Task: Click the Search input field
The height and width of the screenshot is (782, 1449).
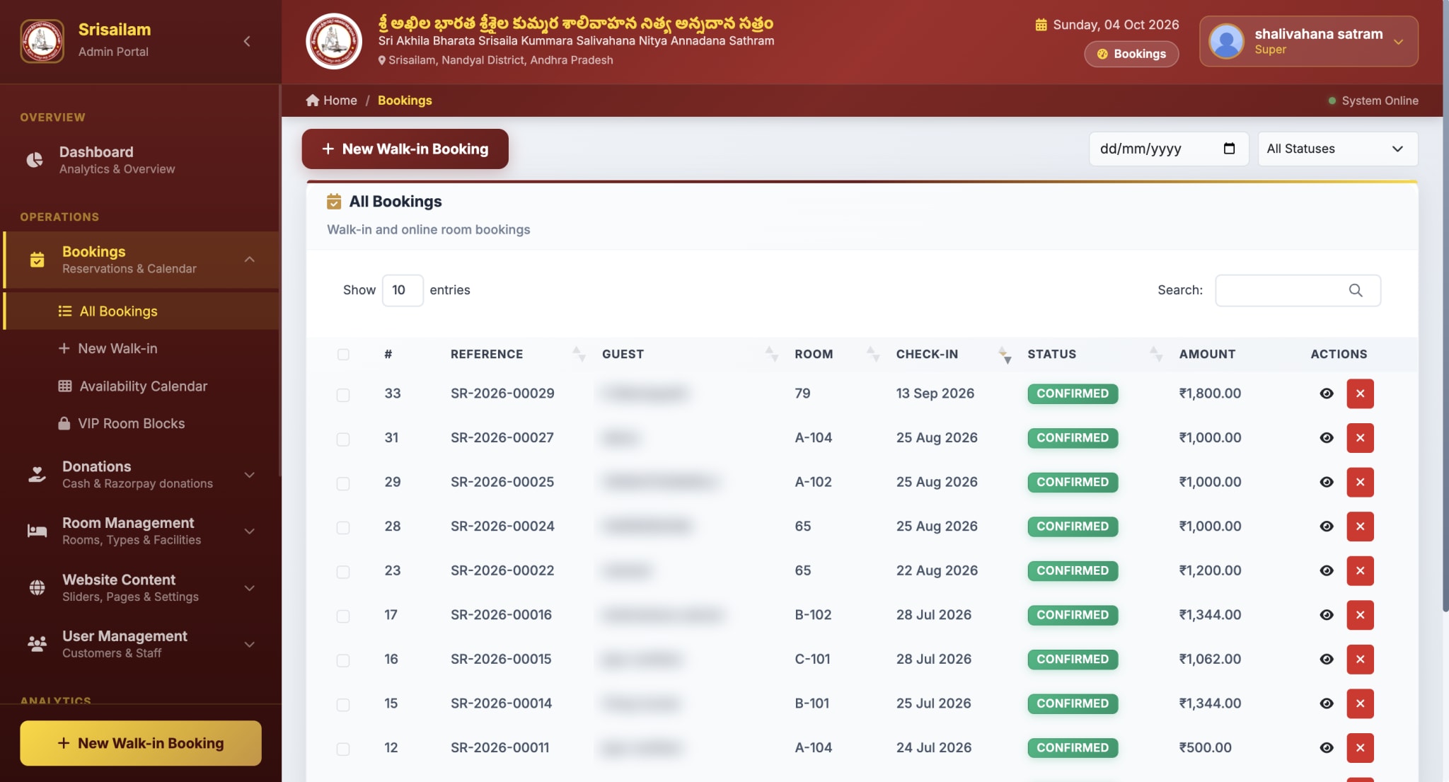Action: coord(1298,290)
